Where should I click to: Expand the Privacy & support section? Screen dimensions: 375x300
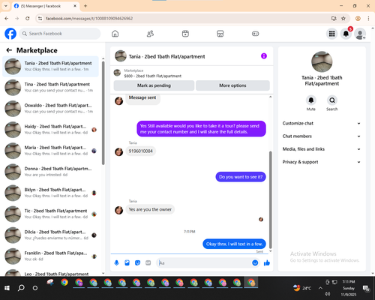(x=322, y=162)
